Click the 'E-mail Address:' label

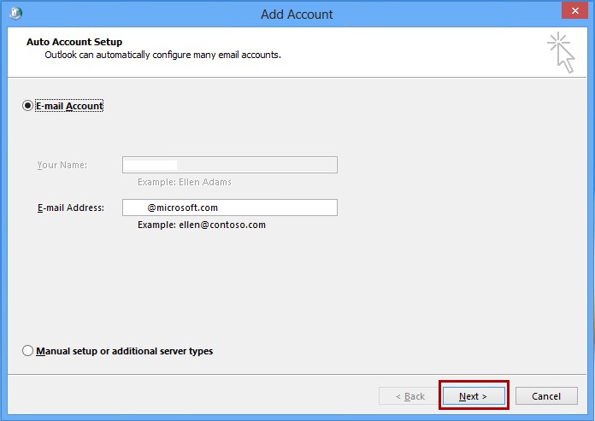(71, 208)
